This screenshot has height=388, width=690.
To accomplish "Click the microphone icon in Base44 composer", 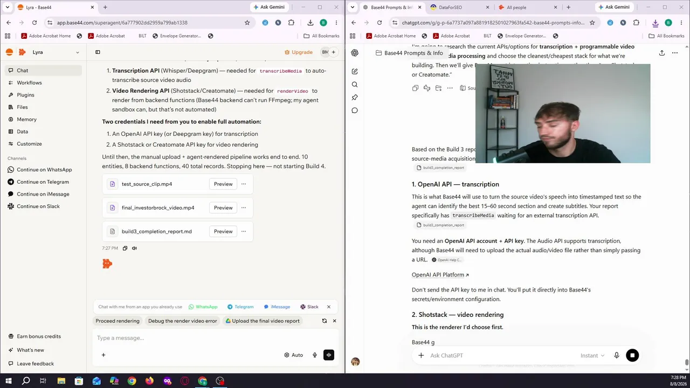I will click(x=315, y=355).
